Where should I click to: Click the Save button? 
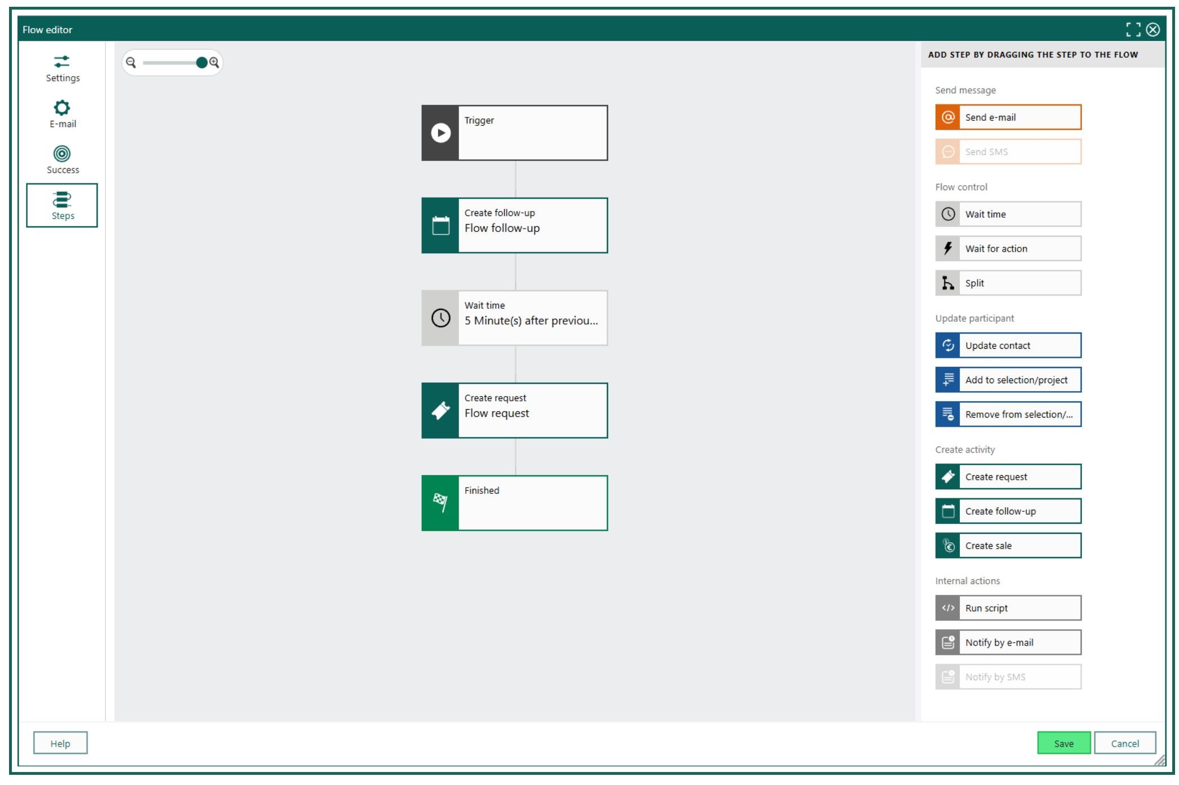tap(1063, 743)
